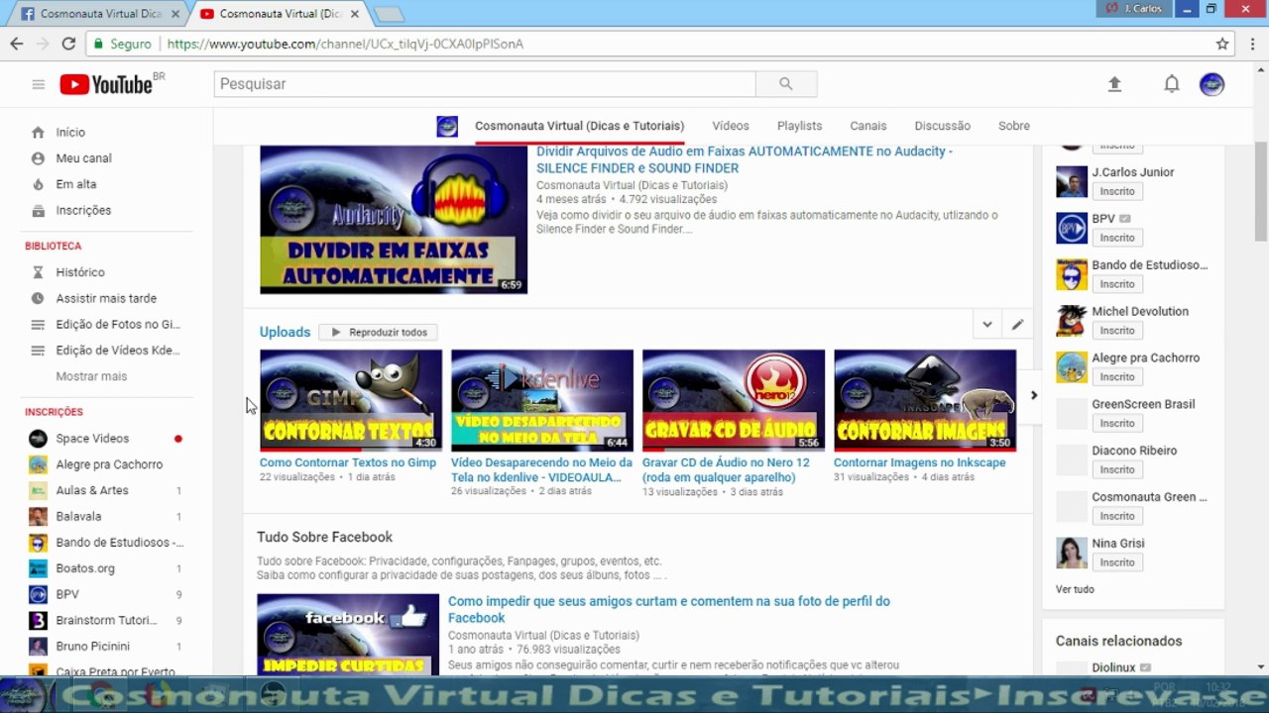Open the Facebook impedir curtidas video title
This screenshot has width=1269, height=713.
[x=669, y=609]
